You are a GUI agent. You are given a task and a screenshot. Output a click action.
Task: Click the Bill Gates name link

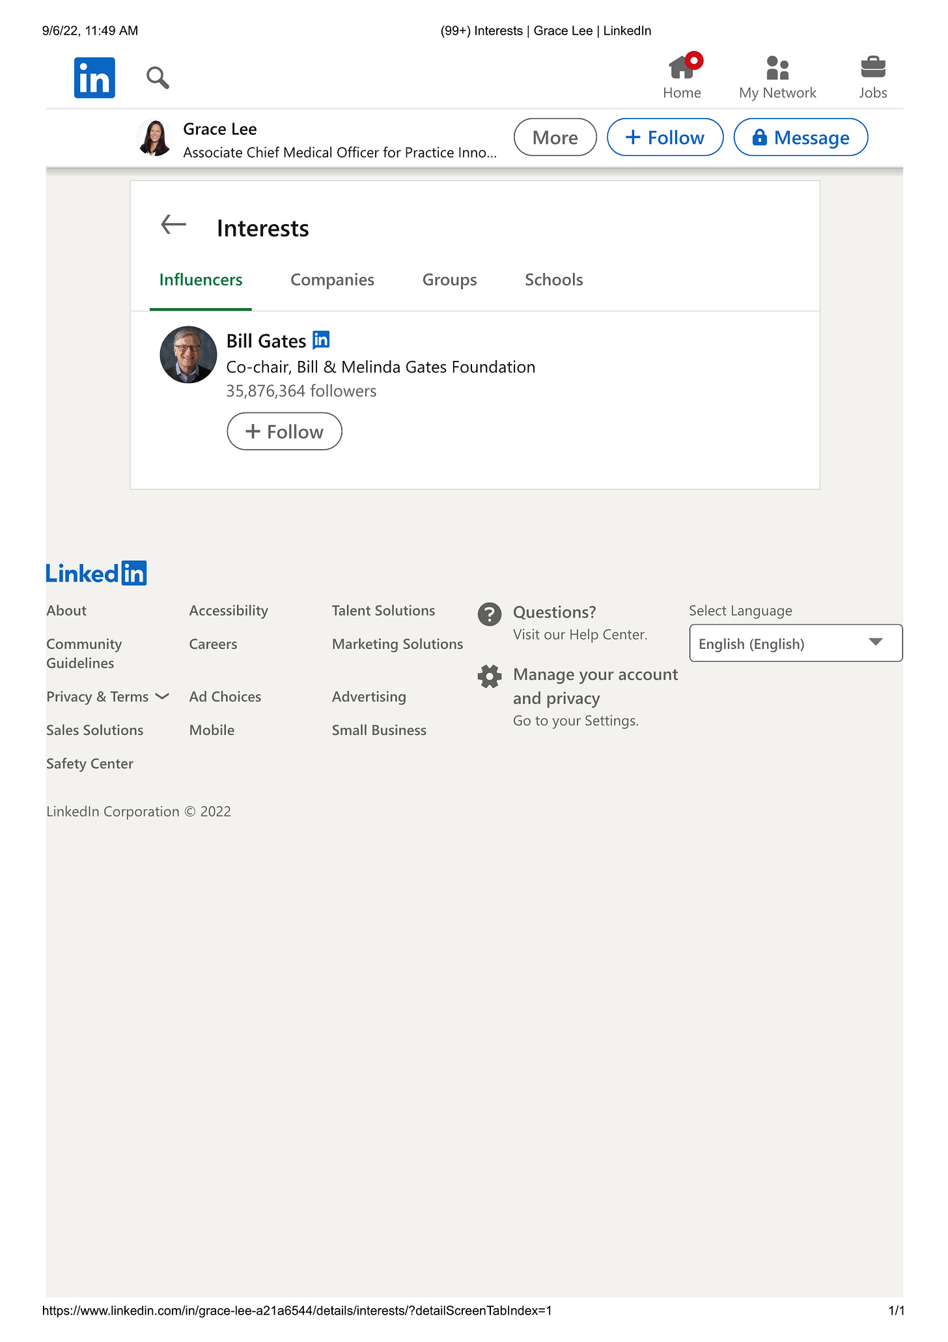pos(266,341)
